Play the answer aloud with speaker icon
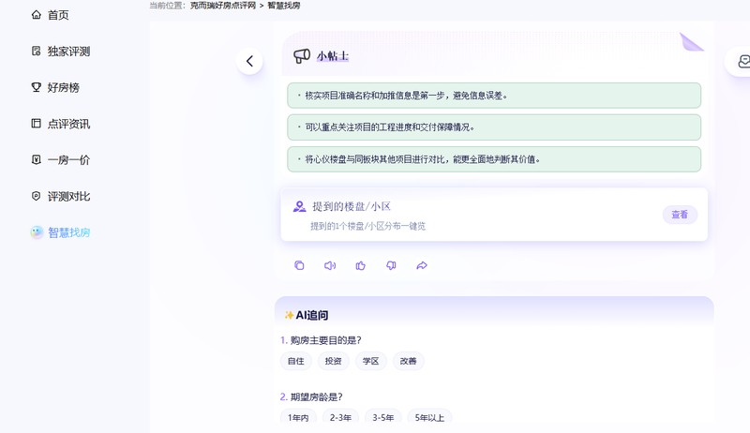The image size is (750, 433). (x=330, y=265)
